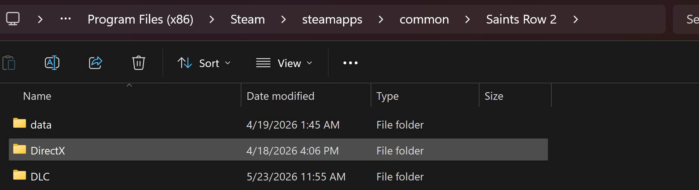Delete selection with the trash icon
Viewport: 699px width, 190px height.
(x=139, y=63)
